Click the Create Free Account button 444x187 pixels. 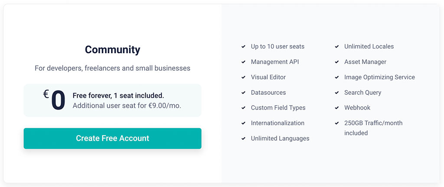point(112,139)
